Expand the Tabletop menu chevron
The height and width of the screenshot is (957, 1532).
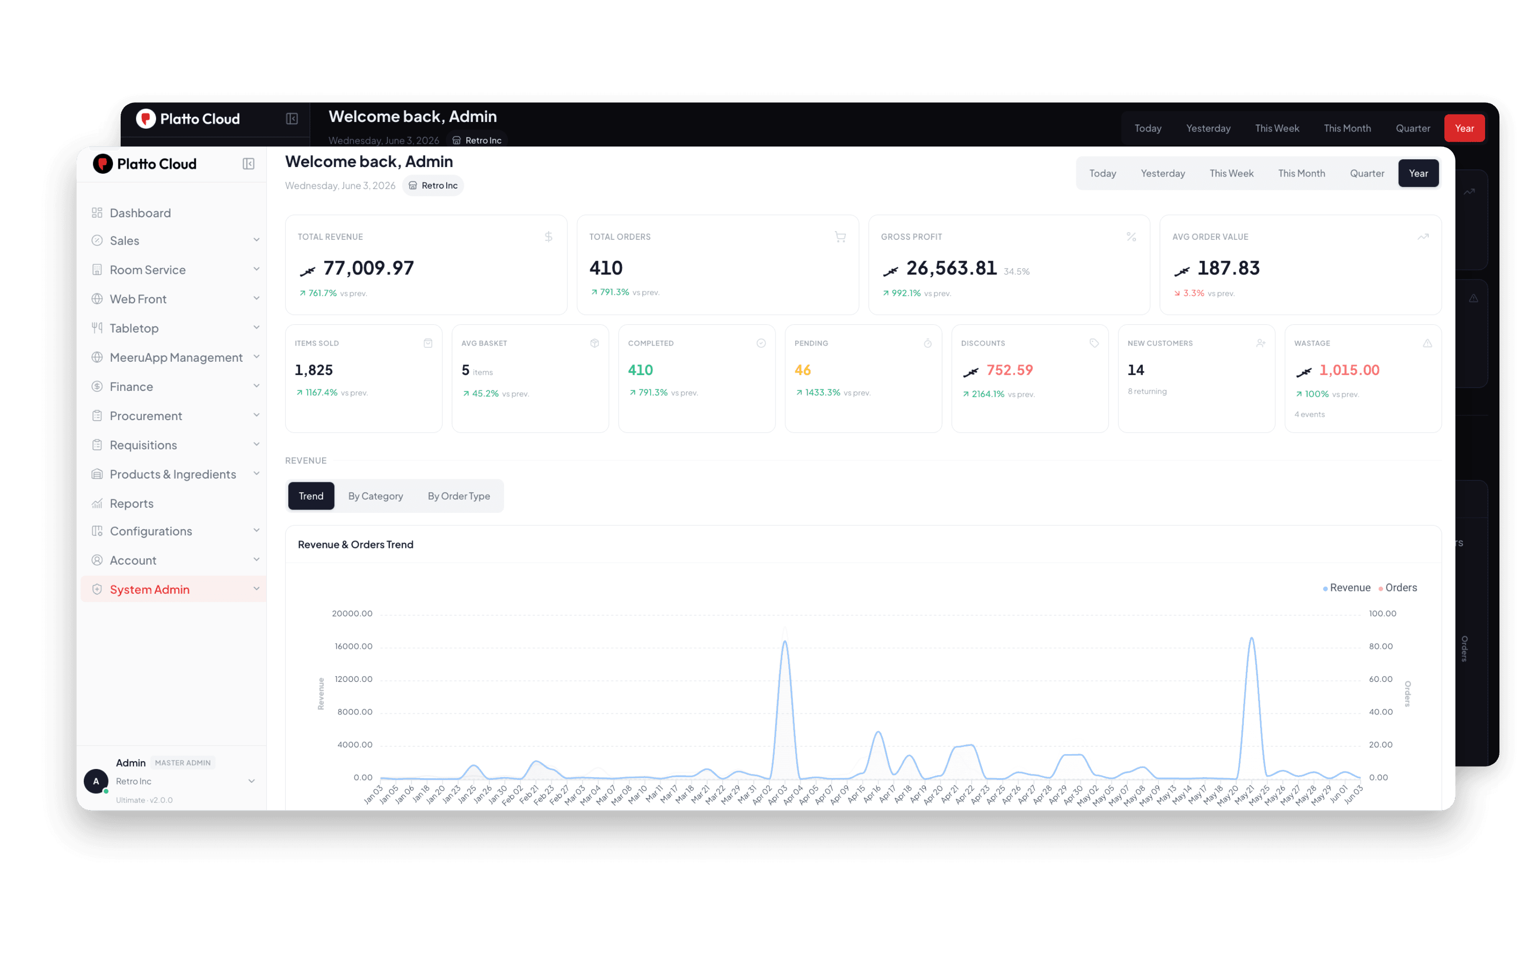click(257, 327)
